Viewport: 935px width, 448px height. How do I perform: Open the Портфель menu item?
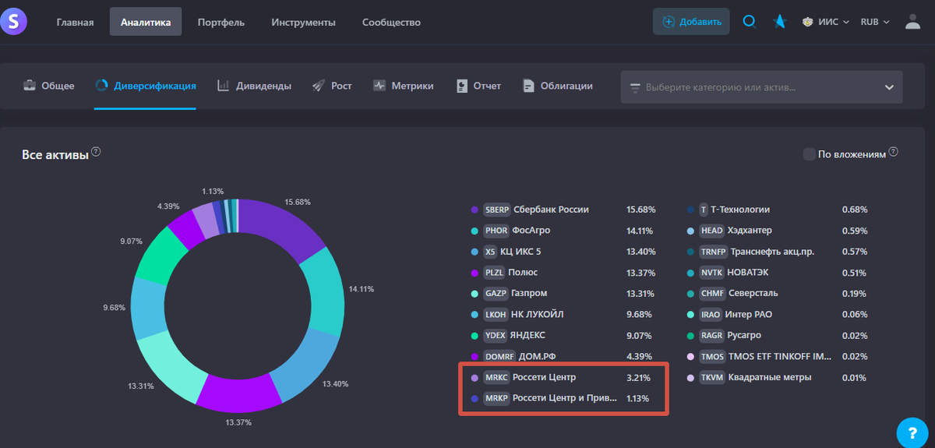point(221,22)
